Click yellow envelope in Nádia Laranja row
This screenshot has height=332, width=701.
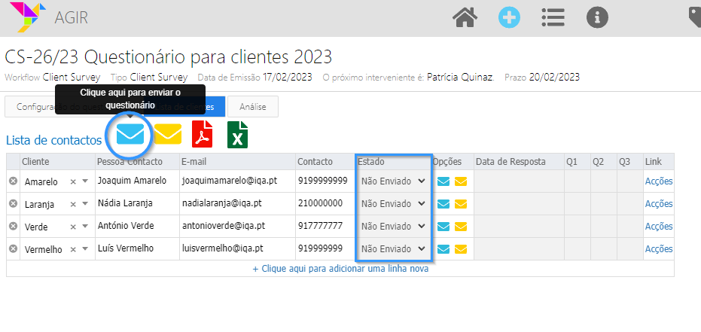point(461,204)
